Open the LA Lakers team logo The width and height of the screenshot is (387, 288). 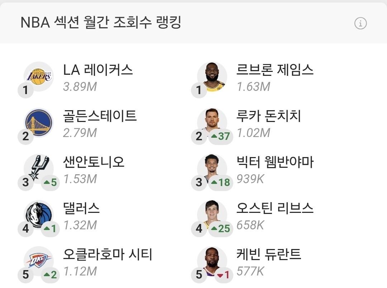pyautogui.click(x=39, y=76)
